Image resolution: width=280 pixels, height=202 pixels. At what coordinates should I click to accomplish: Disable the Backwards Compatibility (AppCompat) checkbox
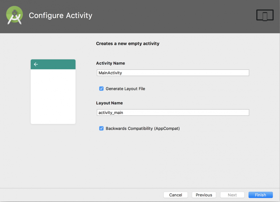[x=101, y=129]
